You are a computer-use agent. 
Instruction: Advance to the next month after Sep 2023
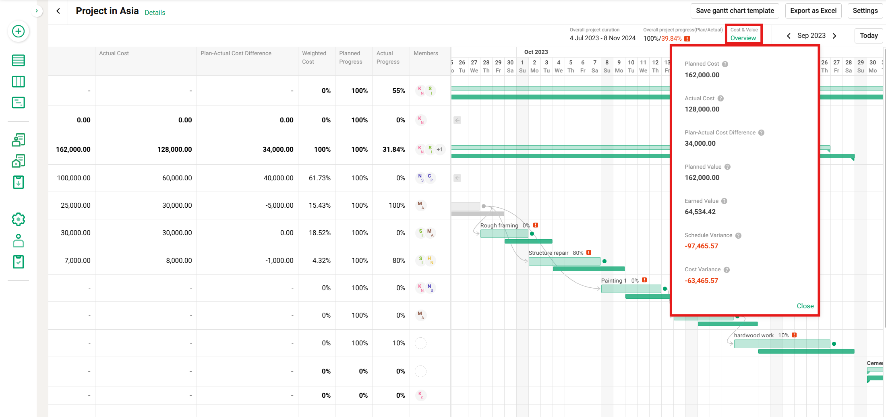tap(834, 36)
